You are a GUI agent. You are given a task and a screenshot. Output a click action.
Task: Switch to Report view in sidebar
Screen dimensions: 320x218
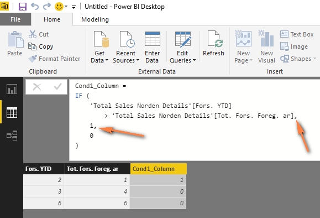click(12, 89)
